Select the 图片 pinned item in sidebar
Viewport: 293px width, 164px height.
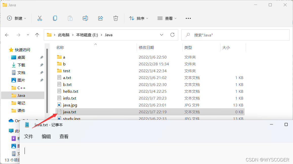22,80
